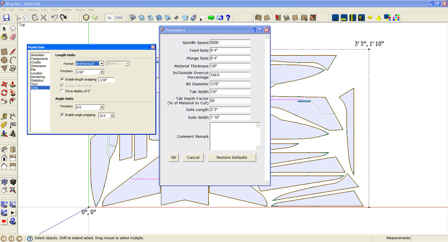
Task: Click the Undo arrow icon
Action: pyautogui.click(x=54, y=18)
